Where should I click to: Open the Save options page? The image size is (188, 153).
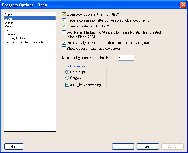pos(30,22)
